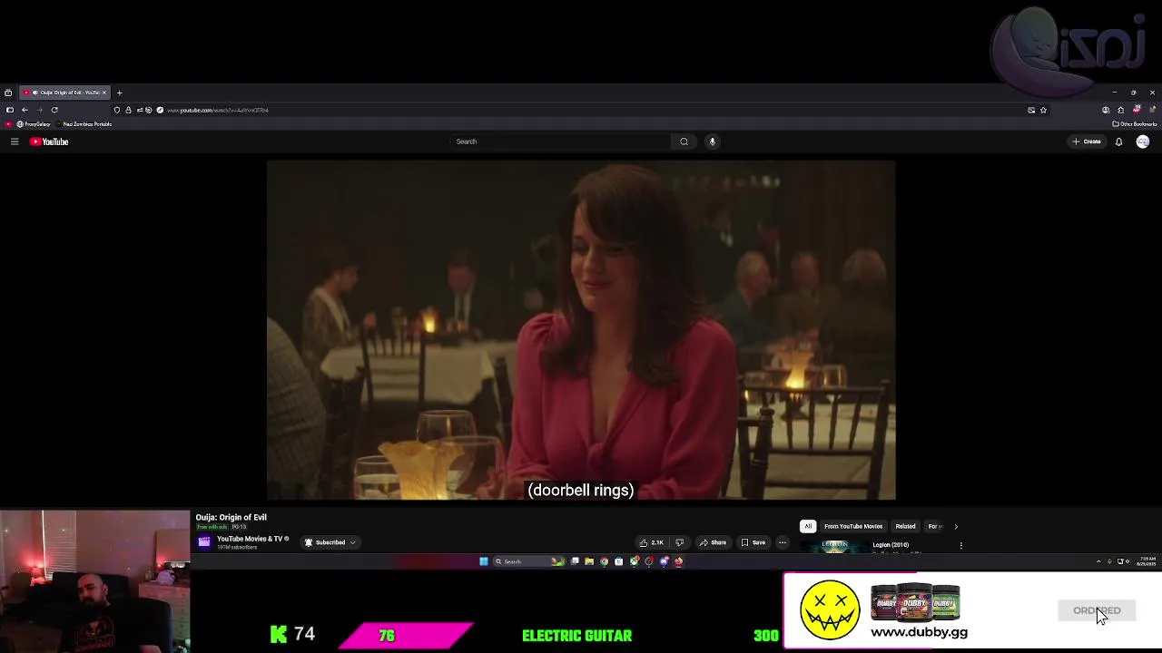This screenshot has width=1162, height=653.
Task: Like the video with thumbs up 2.1K
Action: 652,542
